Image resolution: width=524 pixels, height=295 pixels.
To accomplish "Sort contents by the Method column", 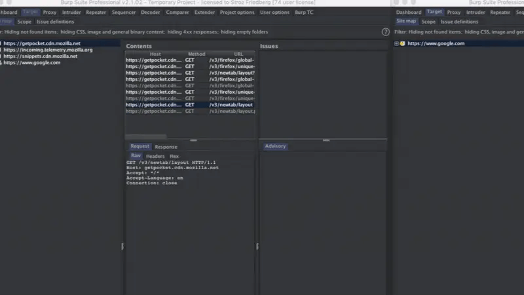I will pos(196,54).
